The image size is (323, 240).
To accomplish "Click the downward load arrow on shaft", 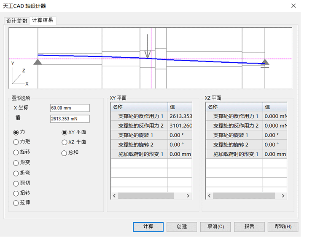I will coord(147,47).
